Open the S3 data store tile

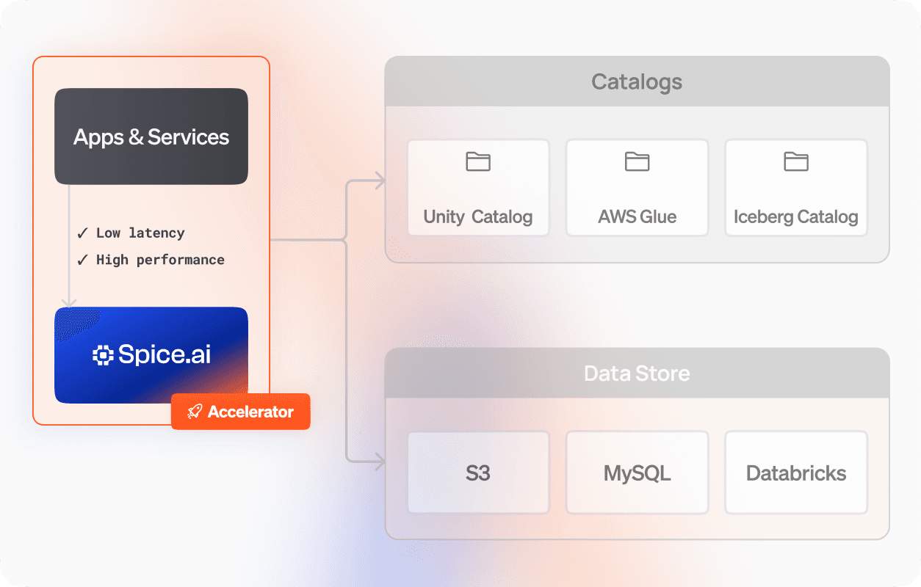point(478,473)
